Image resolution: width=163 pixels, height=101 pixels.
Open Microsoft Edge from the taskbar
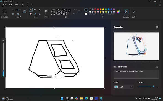(x=86, y=98)
